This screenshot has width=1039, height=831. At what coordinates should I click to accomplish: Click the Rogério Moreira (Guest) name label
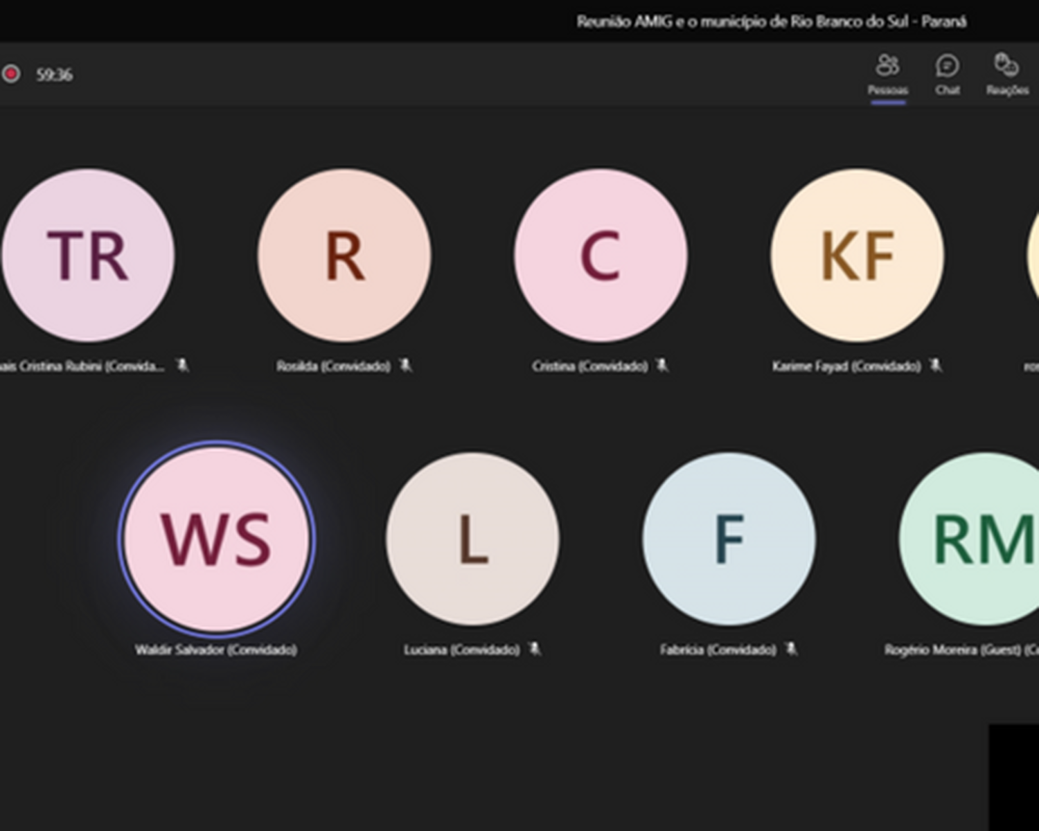point(959,650)
